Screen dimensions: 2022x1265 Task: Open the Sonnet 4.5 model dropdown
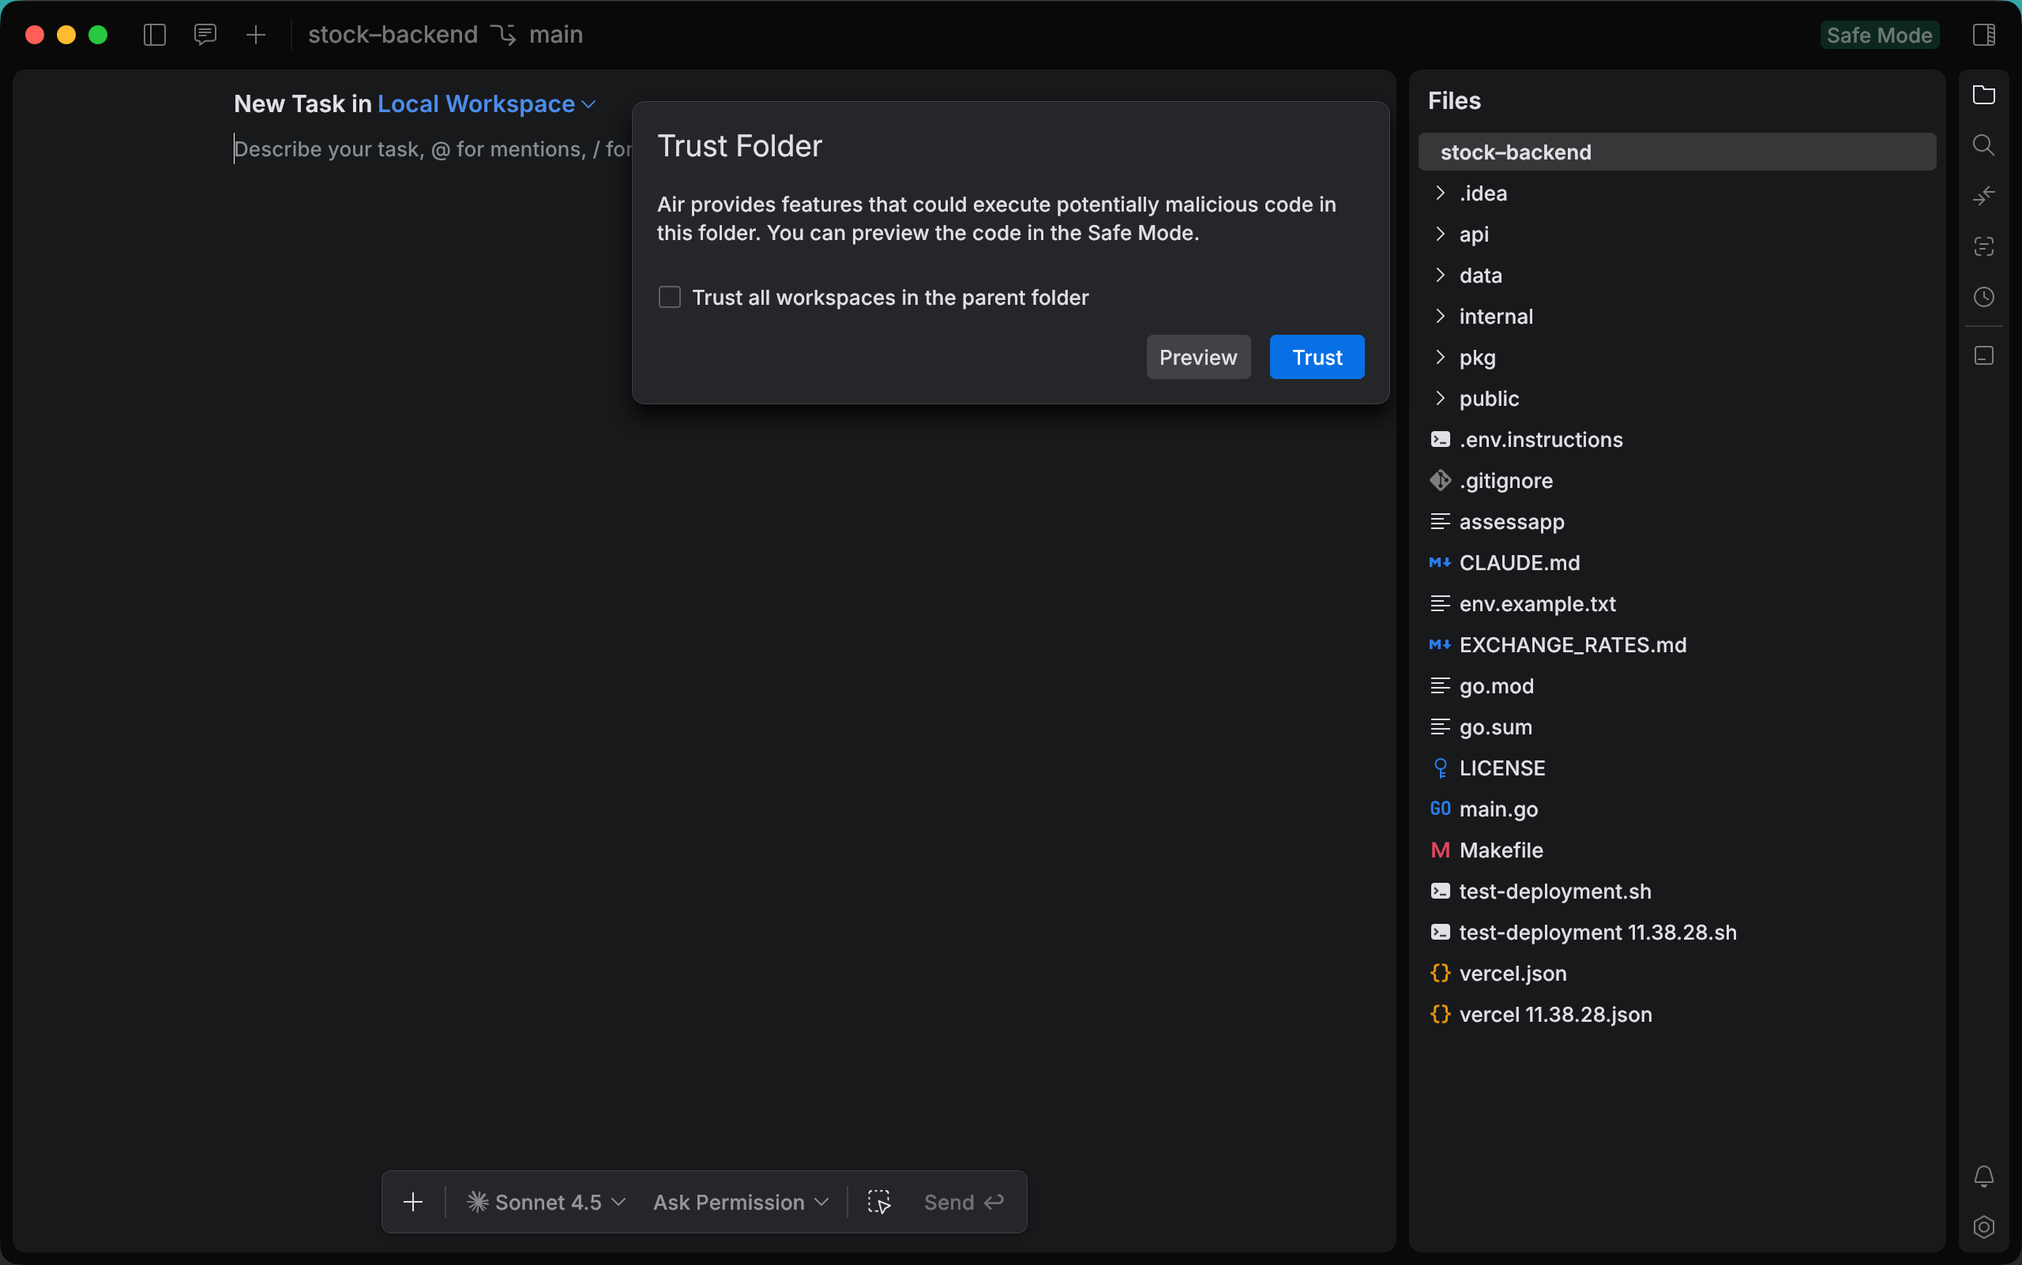coord(546,1203)
